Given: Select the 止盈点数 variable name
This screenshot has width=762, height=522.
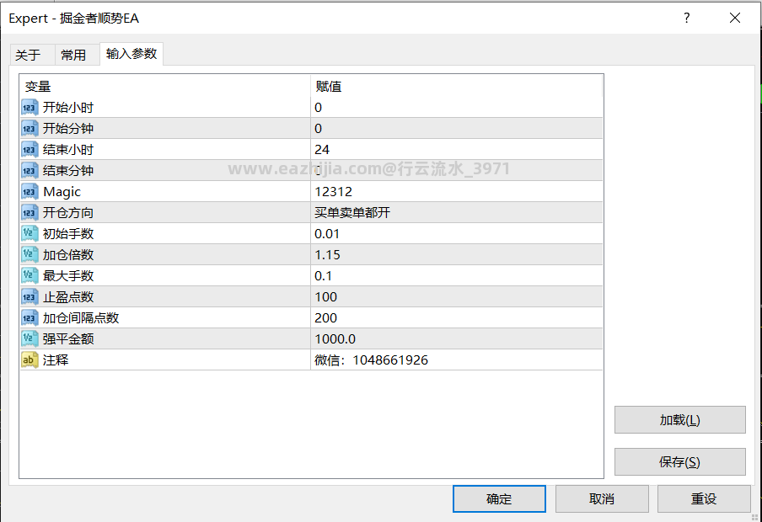Looking at the screenshot, I should click(68, 296).
